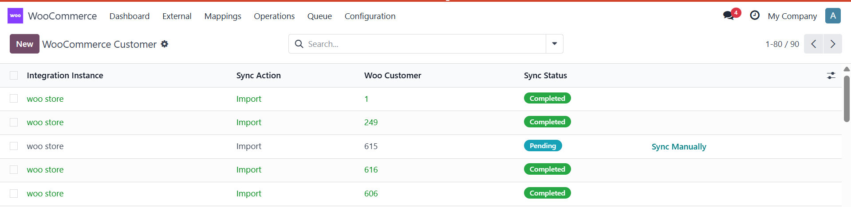Click Sync Manually for customer 615
851x207 pixels.
click(x=679, y=146)
